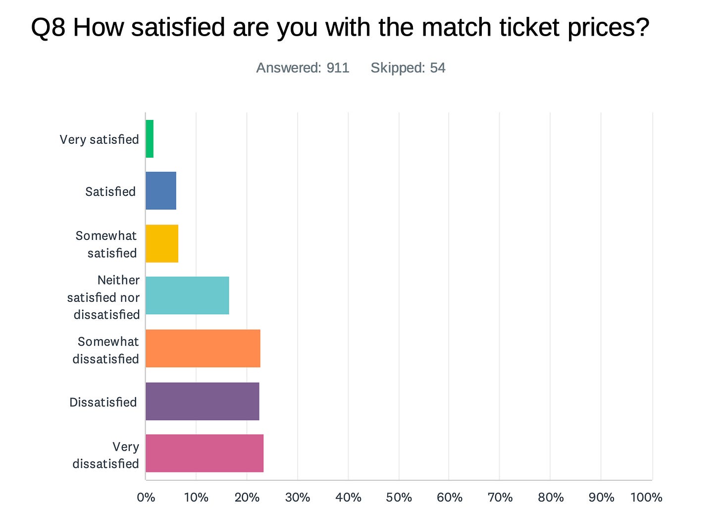Click the purple Dissatisfied bar

[203, 401]
